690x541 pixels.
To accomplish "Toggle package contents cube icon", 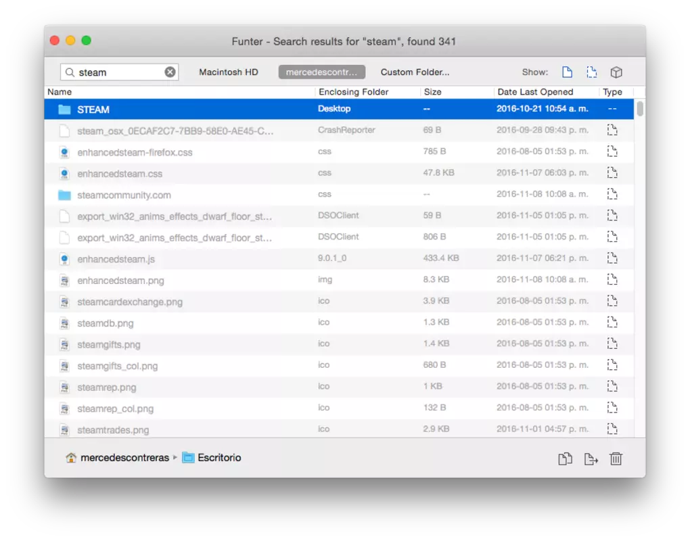I will coord(616,72).
